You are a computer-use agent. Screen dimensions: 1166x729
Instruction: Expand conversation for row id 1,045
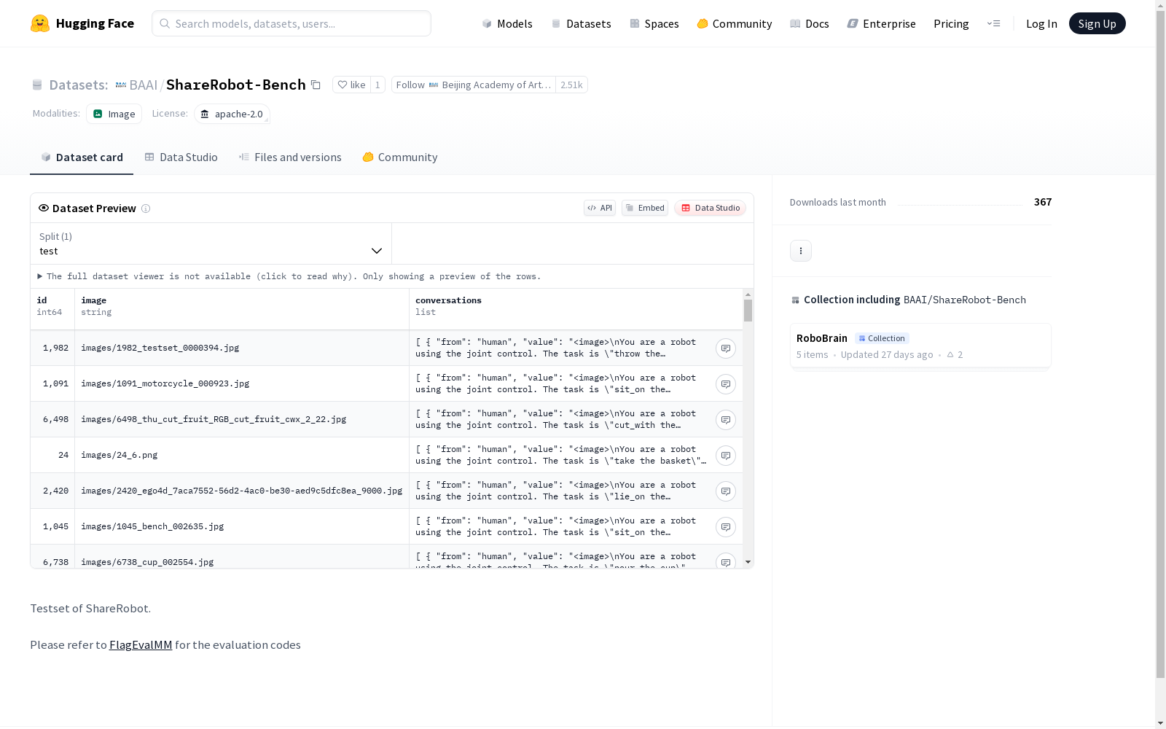click(x=726, y=527)
